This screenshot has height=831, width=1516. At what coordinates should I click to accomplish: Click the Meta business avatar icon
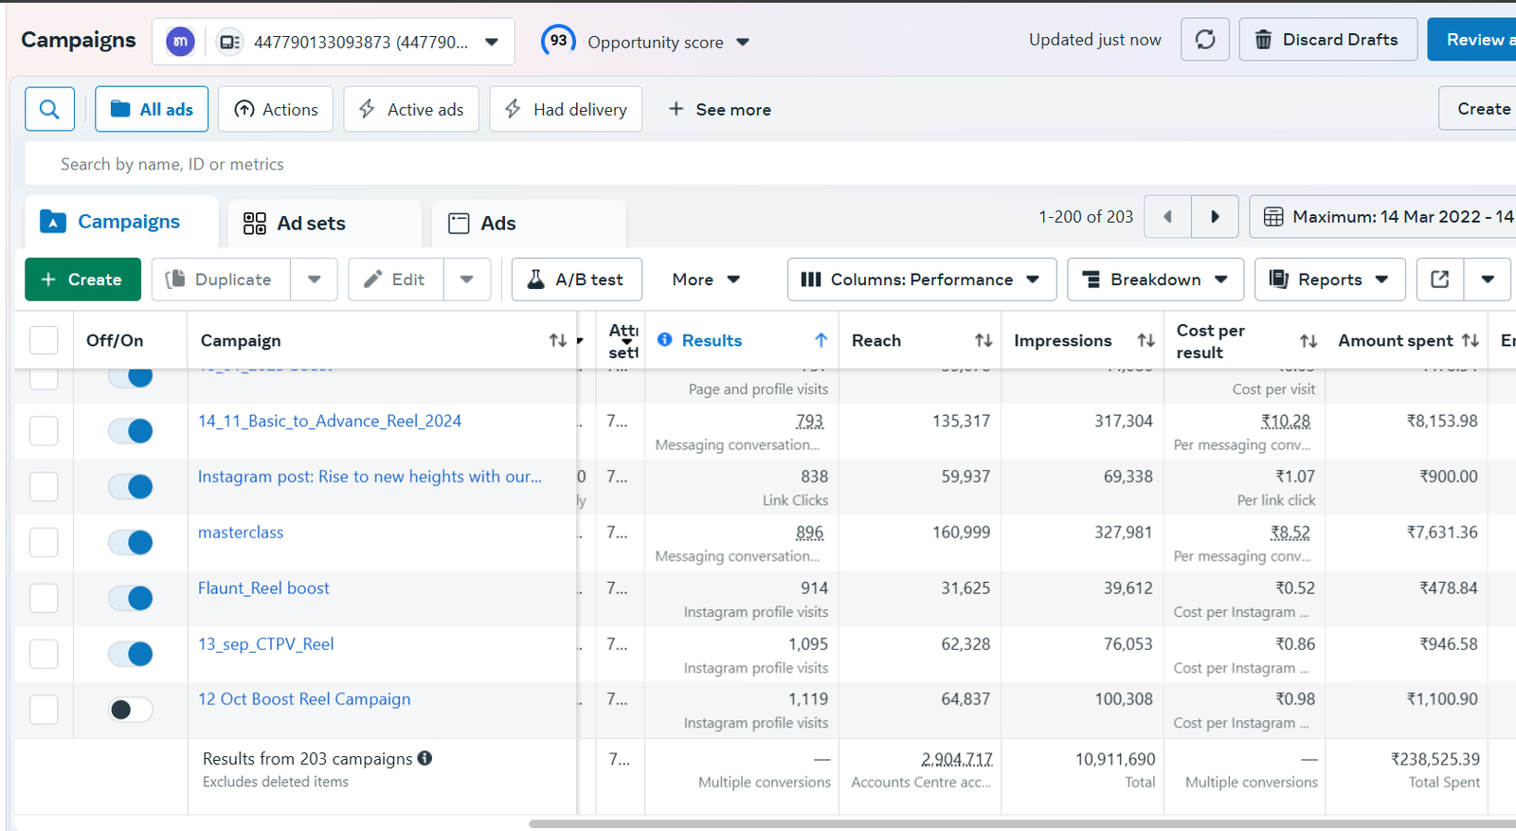[x=180, y=42]
